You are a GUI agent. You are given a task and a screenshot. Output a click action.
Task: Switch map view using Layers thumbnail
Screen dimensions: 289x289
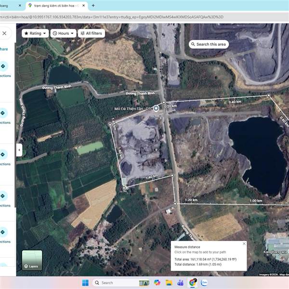32,260
